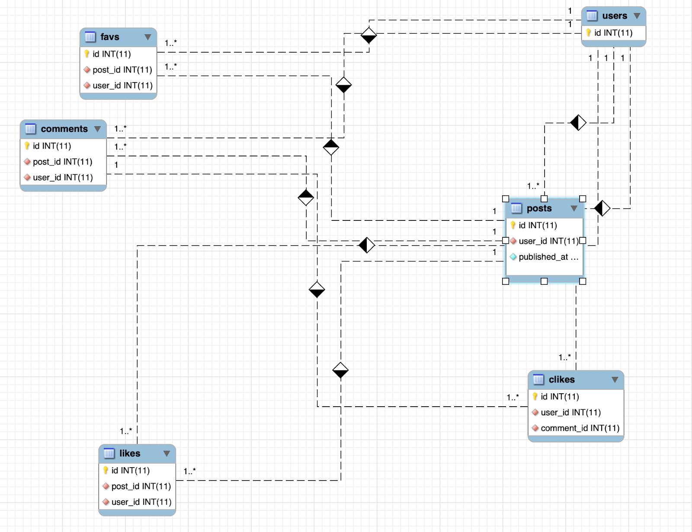Open the posts table dropdown triangle
Viewport: 692px width, 532px height.
coord(573,208)
